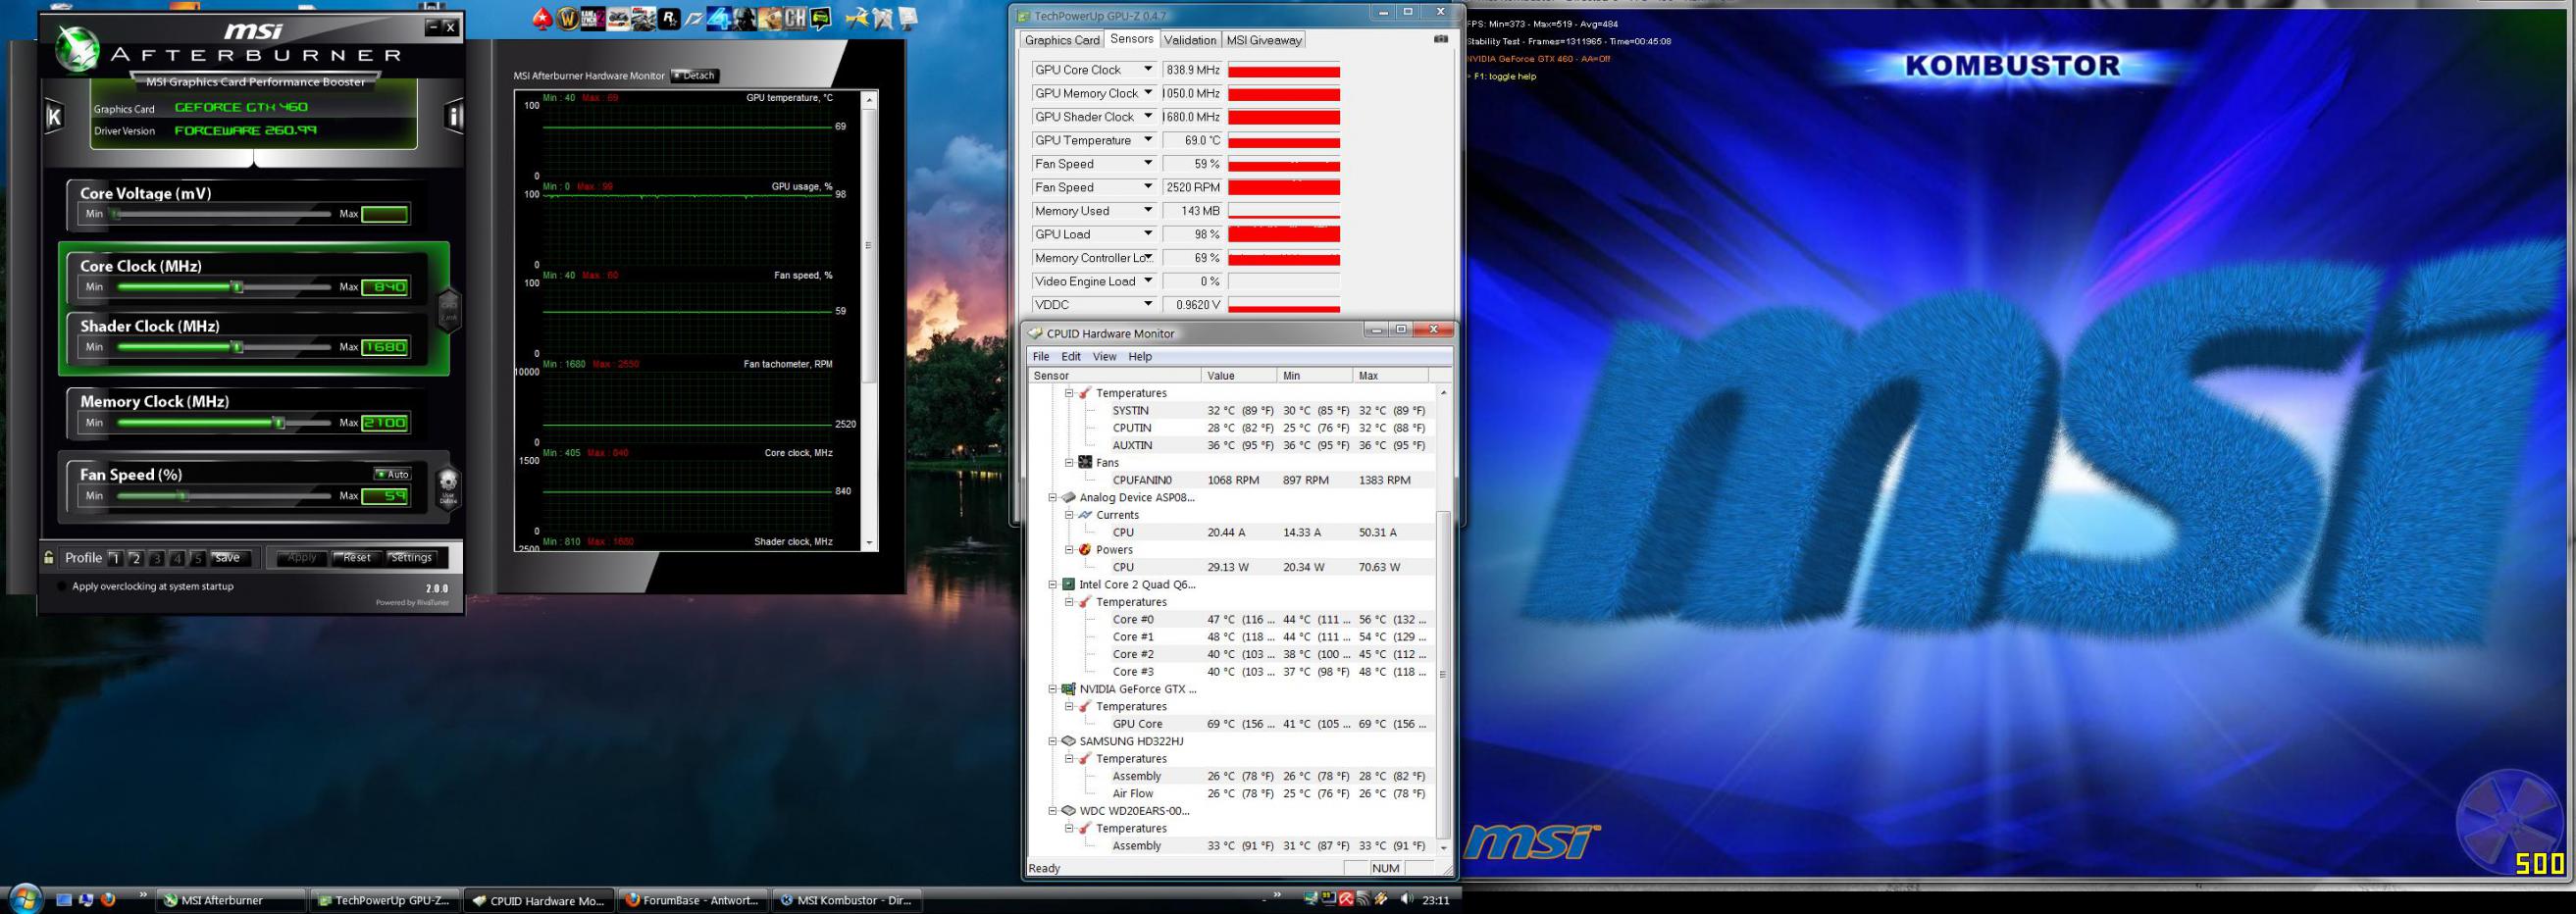Toggle the Afterburner profile lock padlock icon
Screen dimensions: 2576x914
(x=48, y=558)
